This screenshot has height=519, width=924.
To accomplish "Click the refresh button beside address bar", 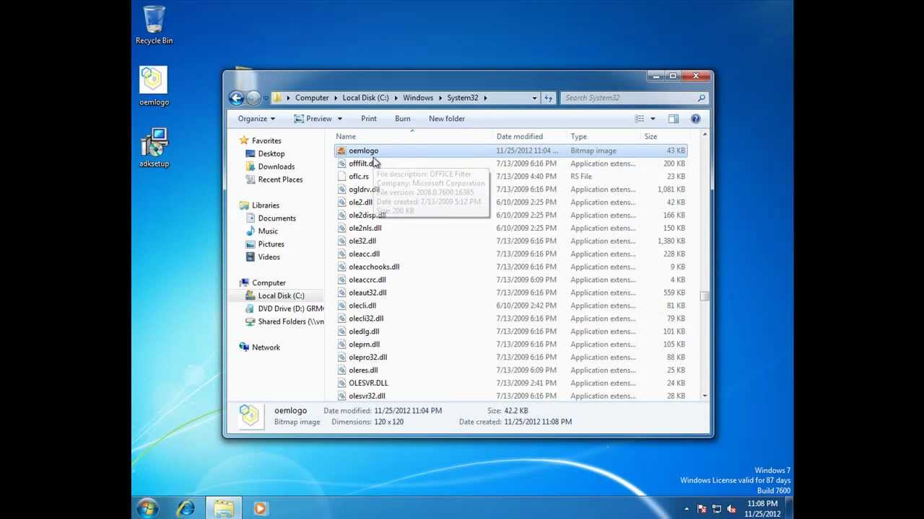I will click(549, 98).
